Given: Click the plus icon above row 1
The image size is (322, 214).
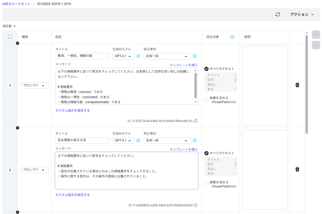Looking at the screenshot, I should tap(18, 43).
